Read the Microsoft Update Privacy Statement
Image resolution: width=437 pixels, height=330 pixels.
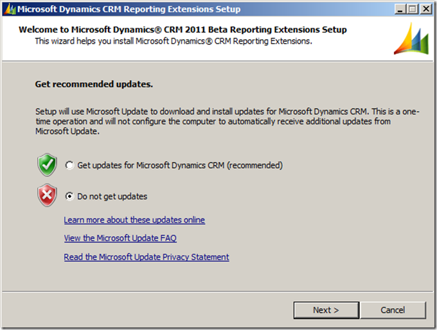(x=147, y=257)
